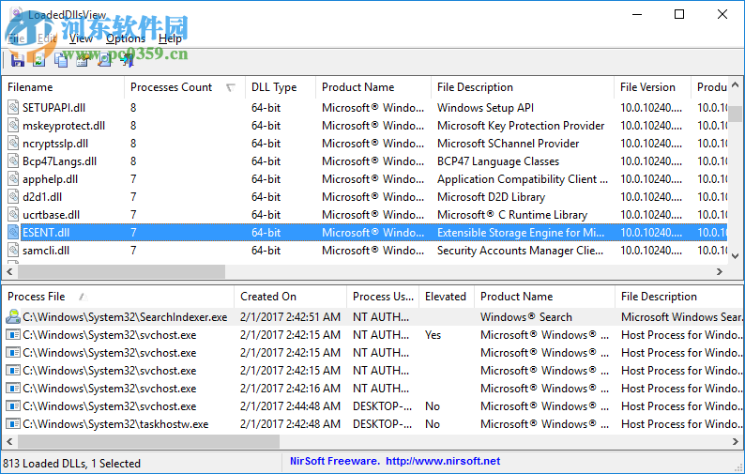Click right arrow of DLL list horizontal scrollbar
The image size is (745, 474).
(720, 271)
